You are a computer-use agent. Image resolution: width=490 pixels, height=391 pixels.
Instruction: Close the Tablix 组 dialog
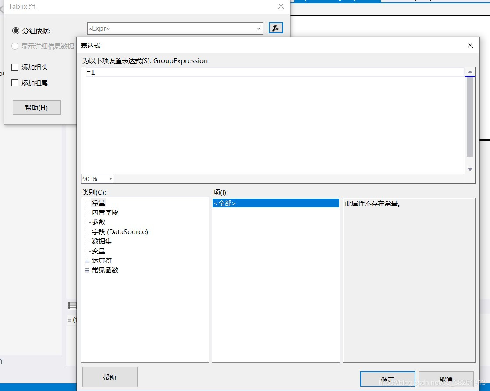coord(281,7)
